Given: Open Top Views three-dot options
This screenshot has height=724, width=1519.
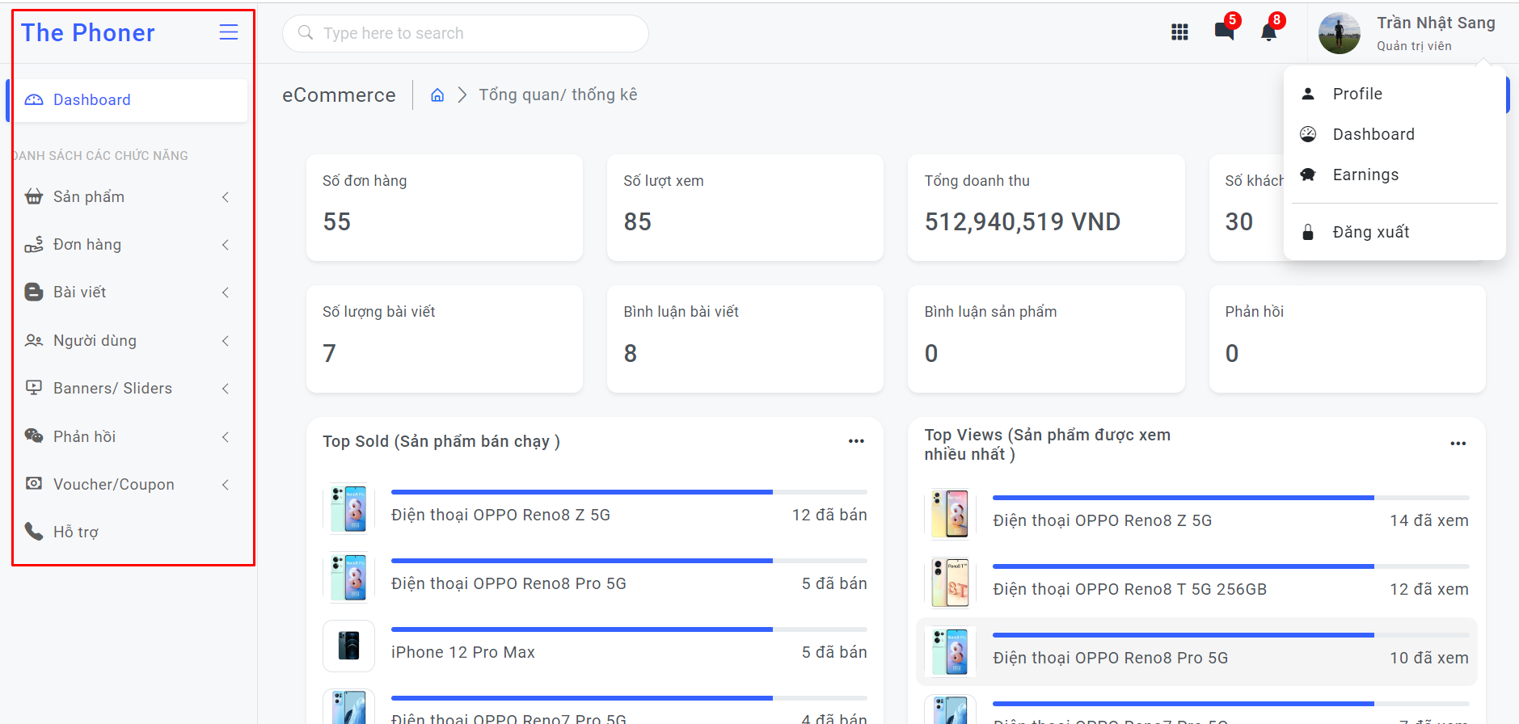Looking at the screenshot, I should click(1458, 444).
